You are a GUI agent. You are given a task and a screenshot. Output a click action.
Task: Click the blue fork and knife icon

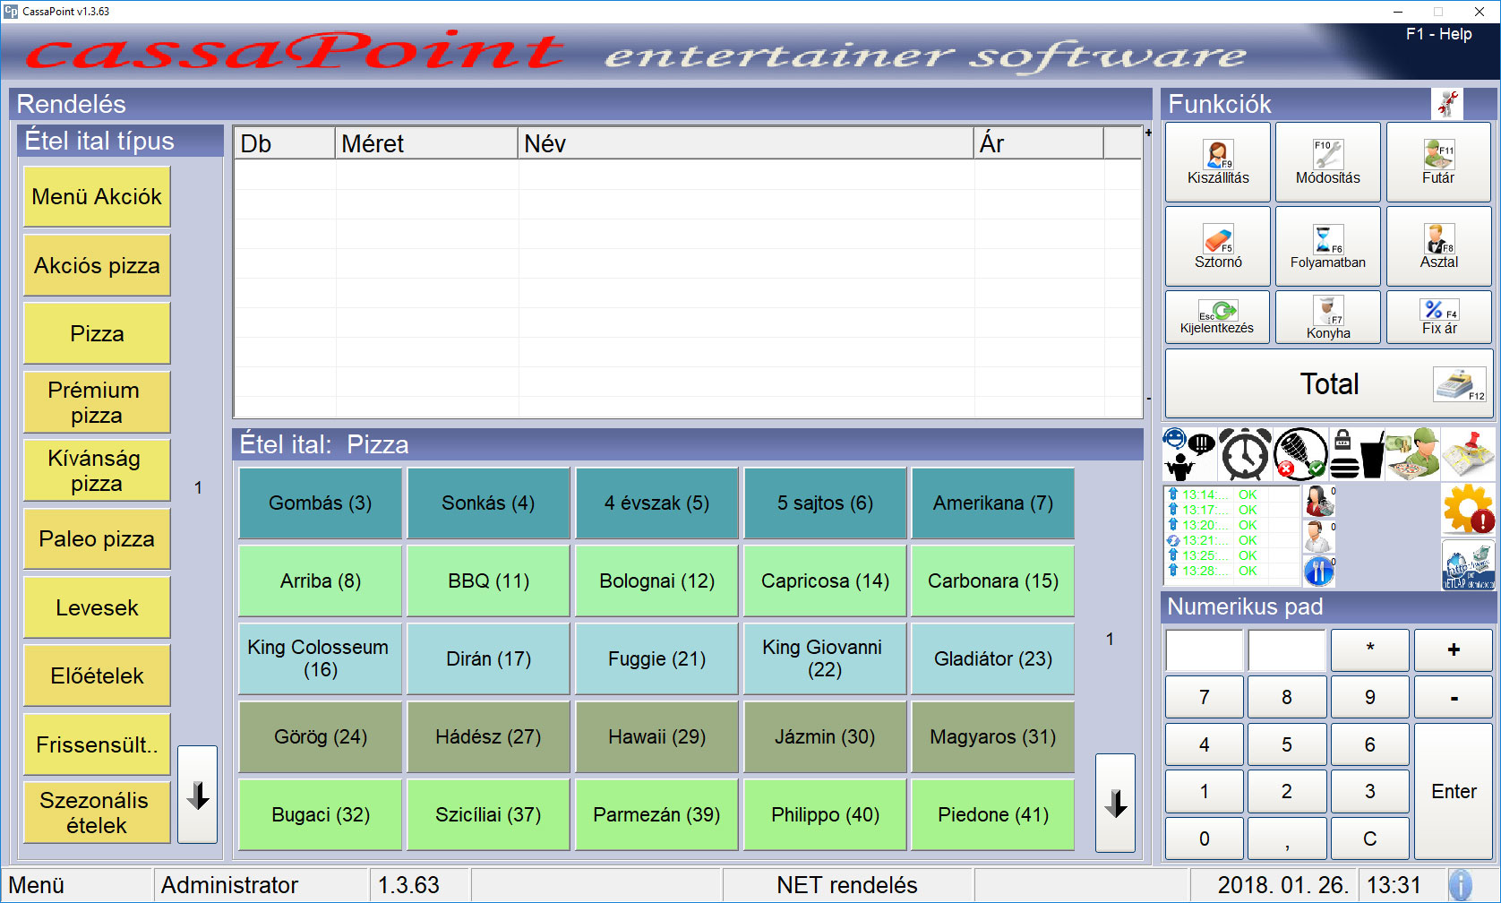coord(1318,572)
